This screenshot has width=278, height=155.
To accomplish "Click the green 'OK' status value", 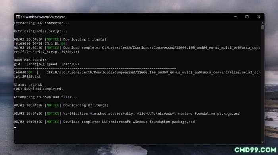I will pos(30,72).
